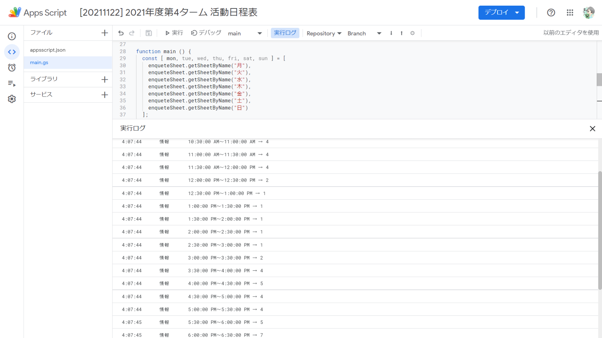
Task: Click the pull down-arrow icon
Action: [x=391, y=33]
